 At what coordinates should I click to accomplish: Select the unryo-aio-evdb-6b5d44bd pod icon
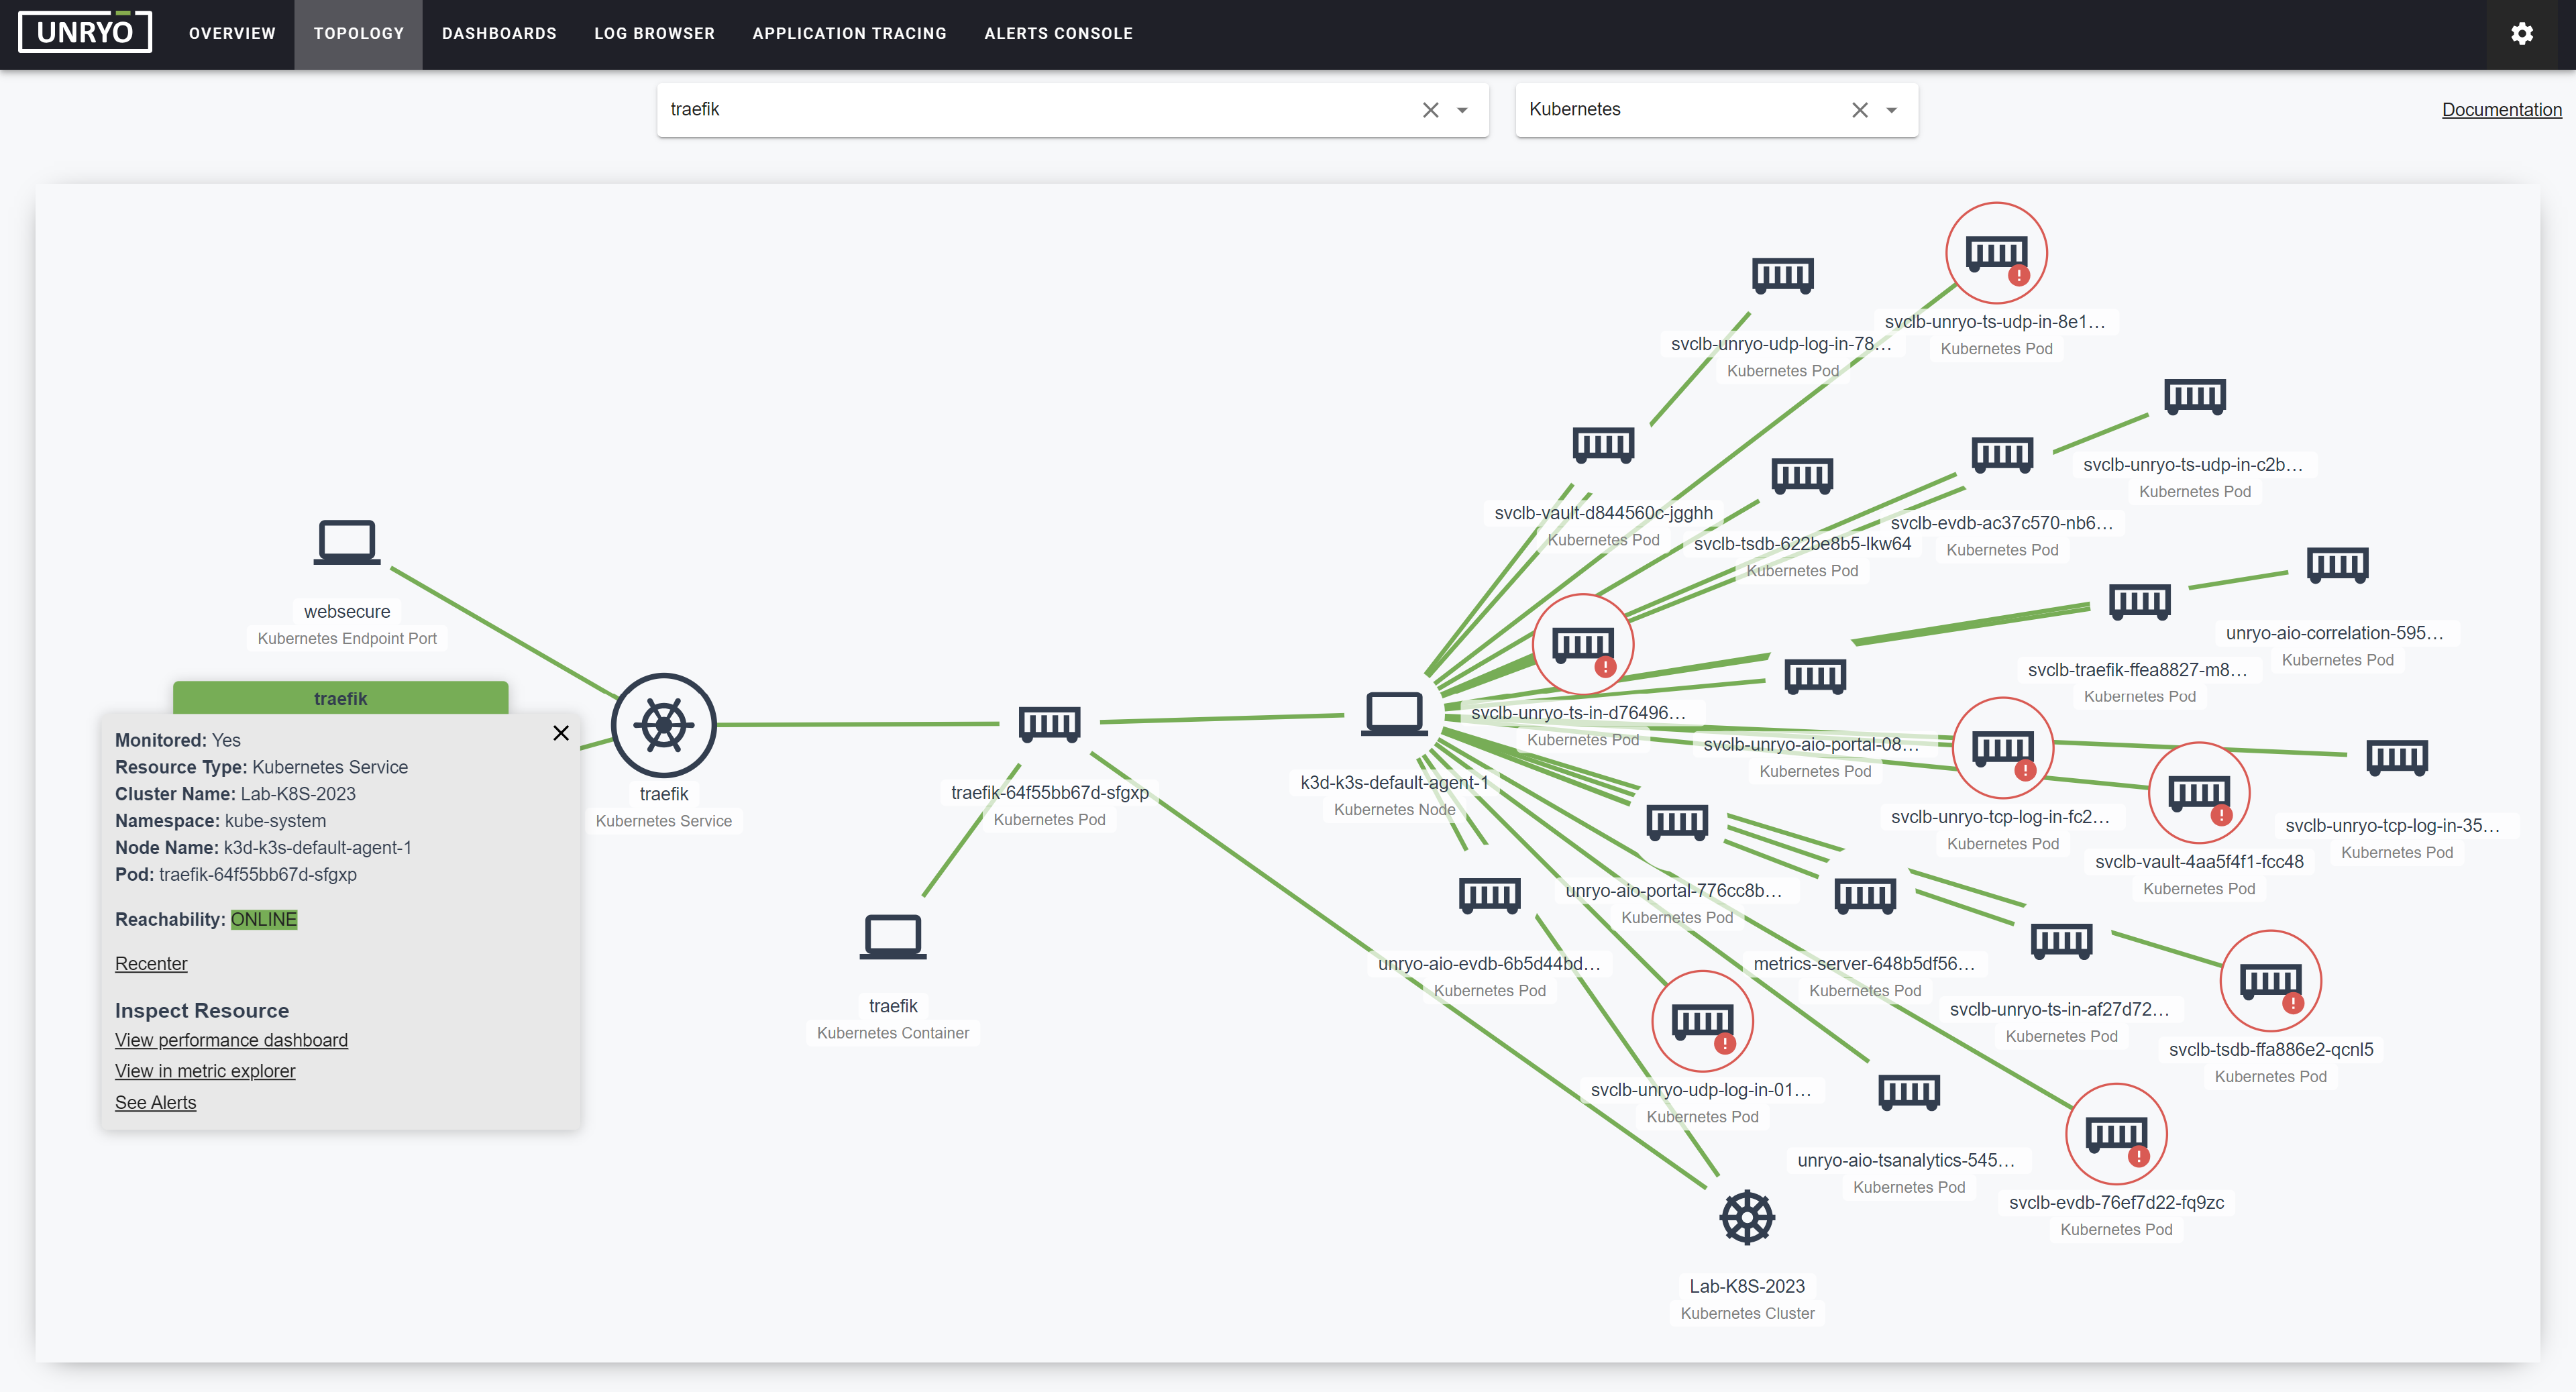1490,895
